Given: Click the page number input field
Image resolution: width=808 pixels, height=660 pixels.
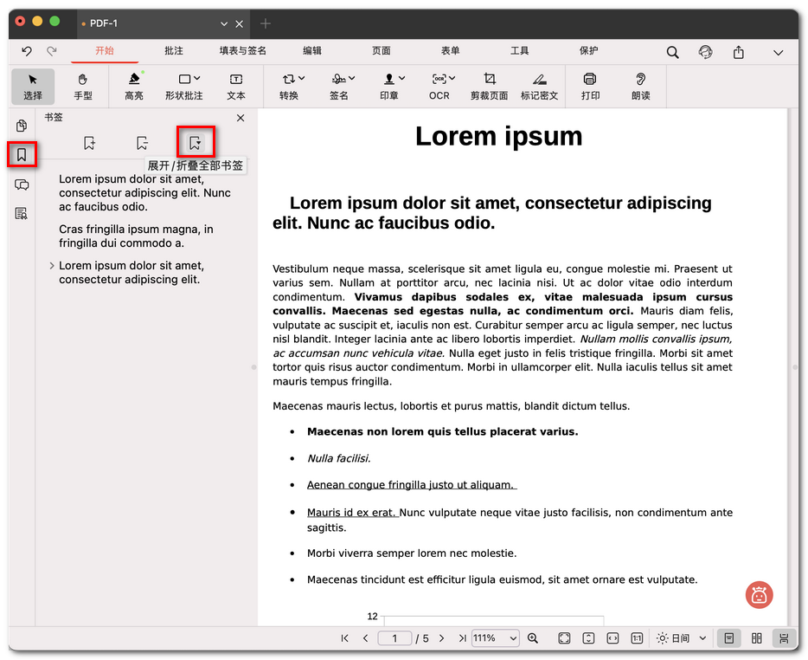Looking at the screenshot, I should click(x=394, y=638).
